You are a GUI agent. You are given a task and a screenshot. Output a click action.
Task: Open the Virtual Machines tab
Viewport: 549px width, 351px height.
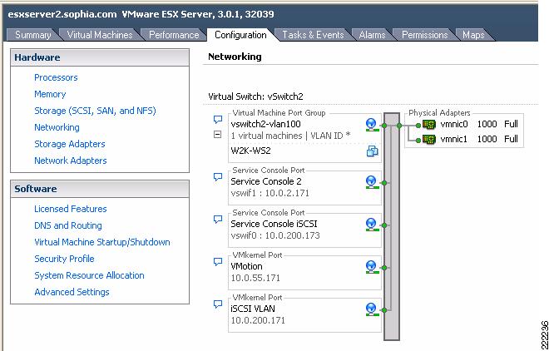pos(100,35)
